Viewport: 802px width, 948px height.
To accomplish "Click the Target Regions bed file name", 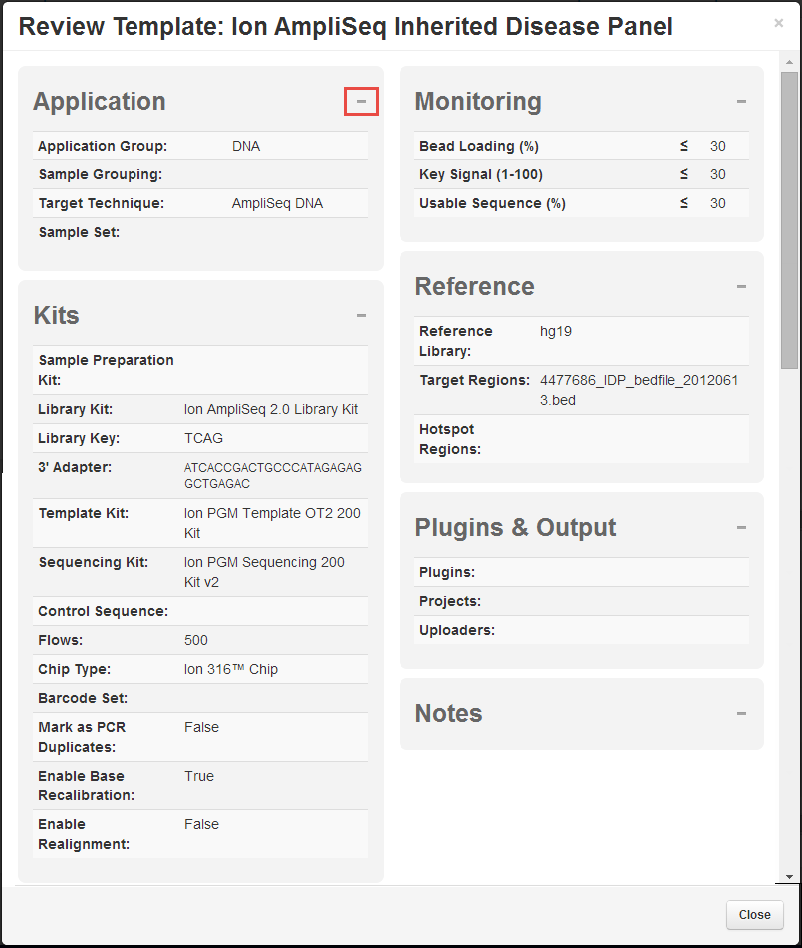I will tap(639, 390).
